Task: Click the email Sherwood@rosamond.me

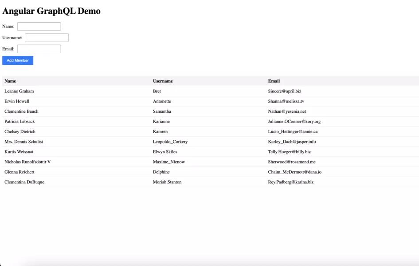Action: point(292,162)
